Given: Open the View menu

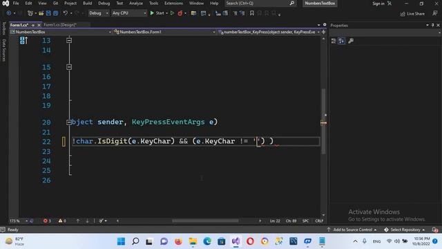Looking at the screenshot, I should tap(42, 3).
